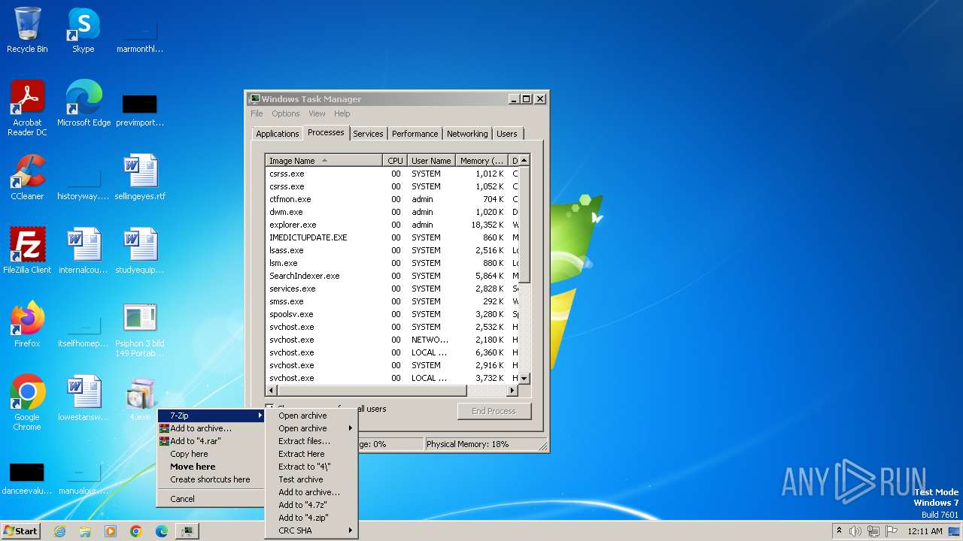Click the End Process button
The width and height of the screenshot is (963, 541).
tap(494, 411)
